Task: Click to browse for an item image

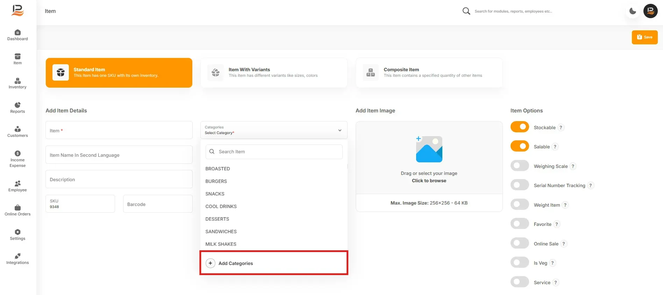Action: 429,180
